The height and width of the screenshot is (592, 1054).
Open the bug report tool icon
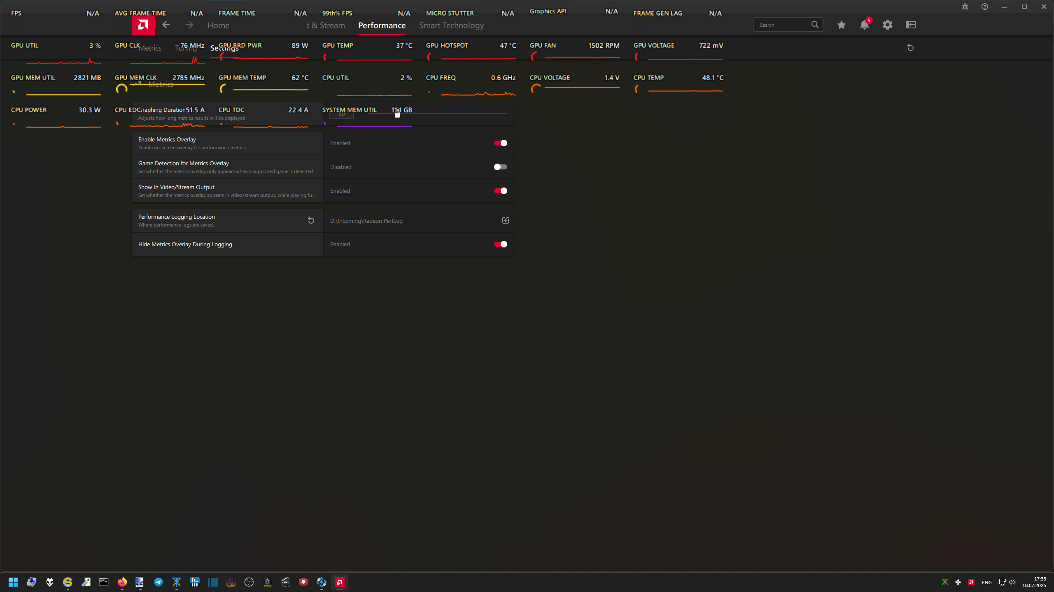coord(965,7)
